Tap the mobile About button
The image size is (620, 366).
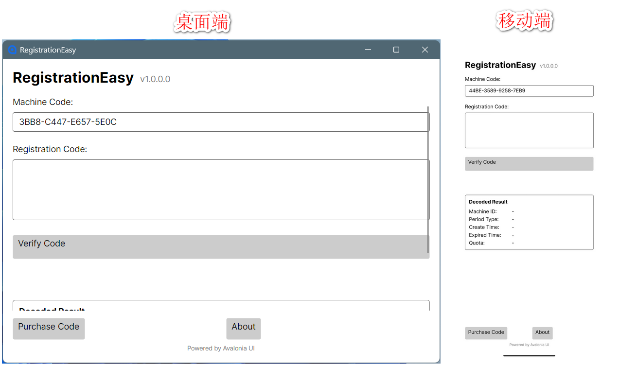(542, 333)
